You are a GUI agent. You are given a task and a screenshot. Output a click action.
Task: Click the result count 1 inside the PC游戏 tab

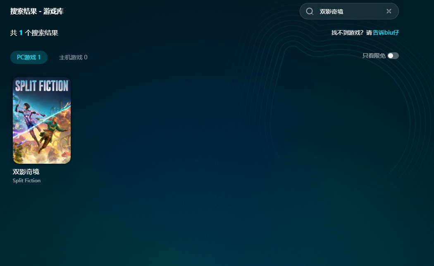pyautogui.click(x=39, y=57)
